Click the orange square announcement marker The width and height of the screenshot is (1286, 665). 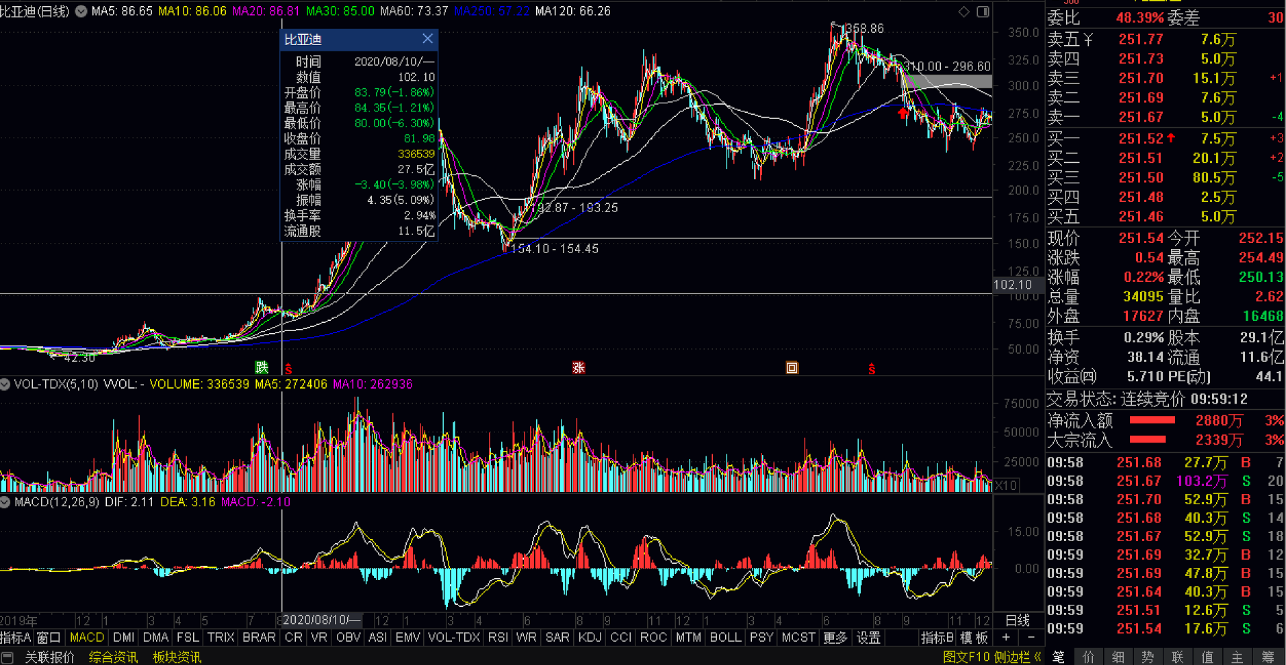(792, 367)
